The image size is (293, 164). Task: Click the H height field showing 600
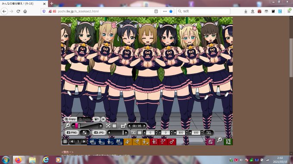[x=196, y=133]
